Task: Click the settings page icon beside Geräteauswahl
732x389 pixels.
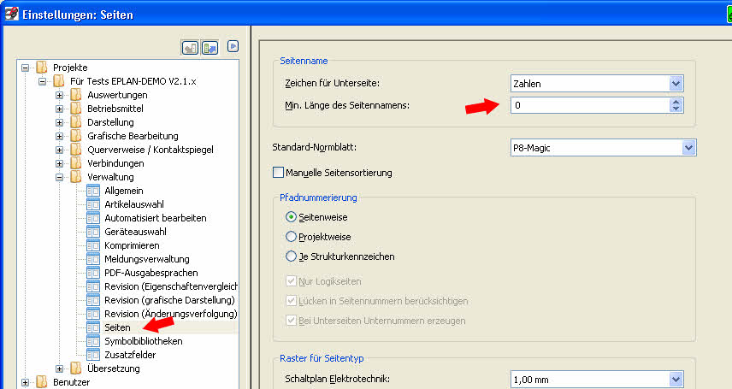Action: pyautogui.click(x=93, y=232)
